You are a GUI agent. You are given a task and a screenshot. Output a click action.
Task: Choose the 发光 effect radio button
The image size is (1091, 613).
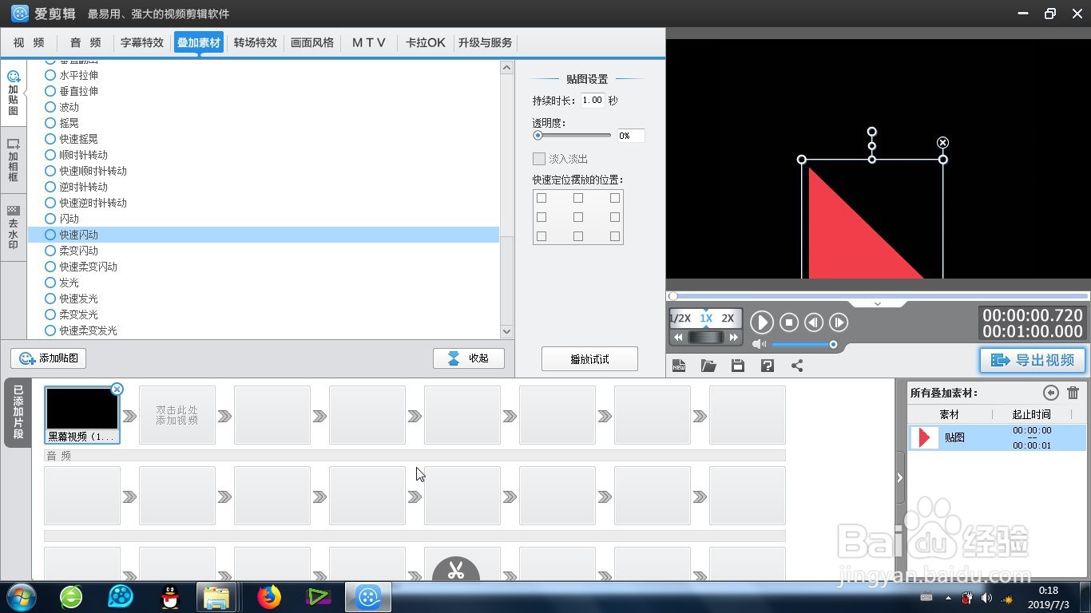(50, 283)
